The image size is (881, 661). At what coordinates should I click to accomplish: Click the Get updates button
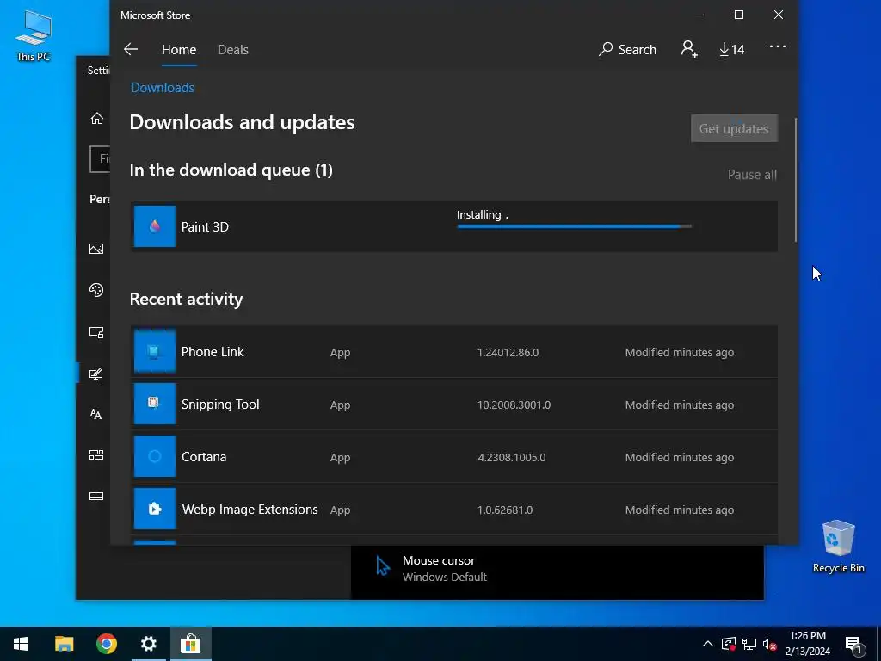pos(735,129)
